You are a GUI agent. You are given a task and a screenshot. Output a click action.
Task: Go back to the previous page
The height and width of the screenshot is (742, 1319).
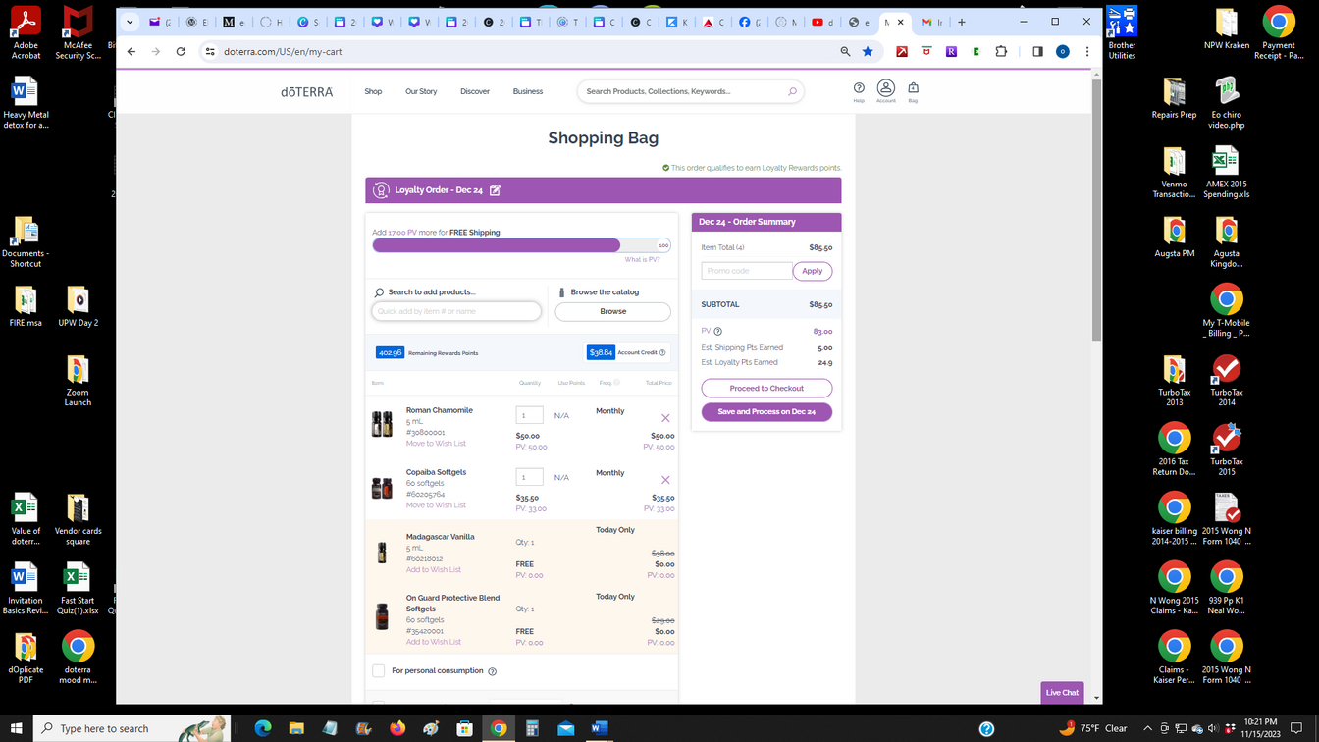(x=132, y=51)
